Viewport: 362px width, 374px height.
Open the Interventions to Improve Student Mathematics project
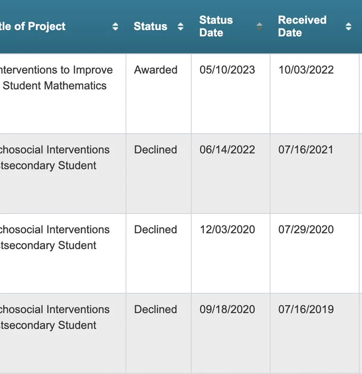click(56, 78)
